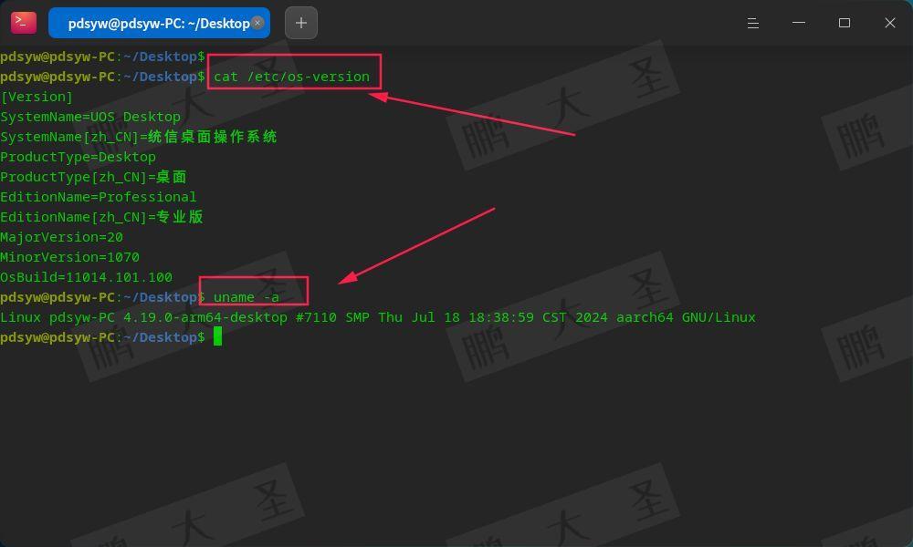Click the 'ProductType[zh_CN]=桌面' line

pos(93,177)
